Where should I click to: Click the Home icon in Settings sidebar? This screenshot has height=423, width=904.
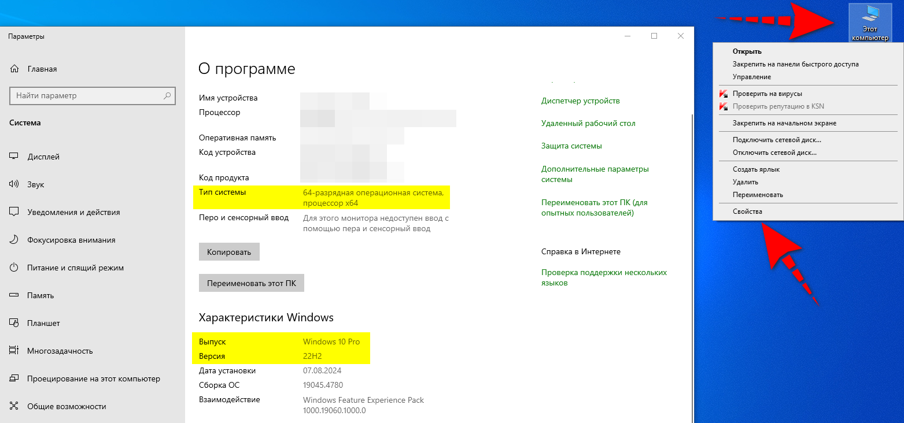(14, 69)
